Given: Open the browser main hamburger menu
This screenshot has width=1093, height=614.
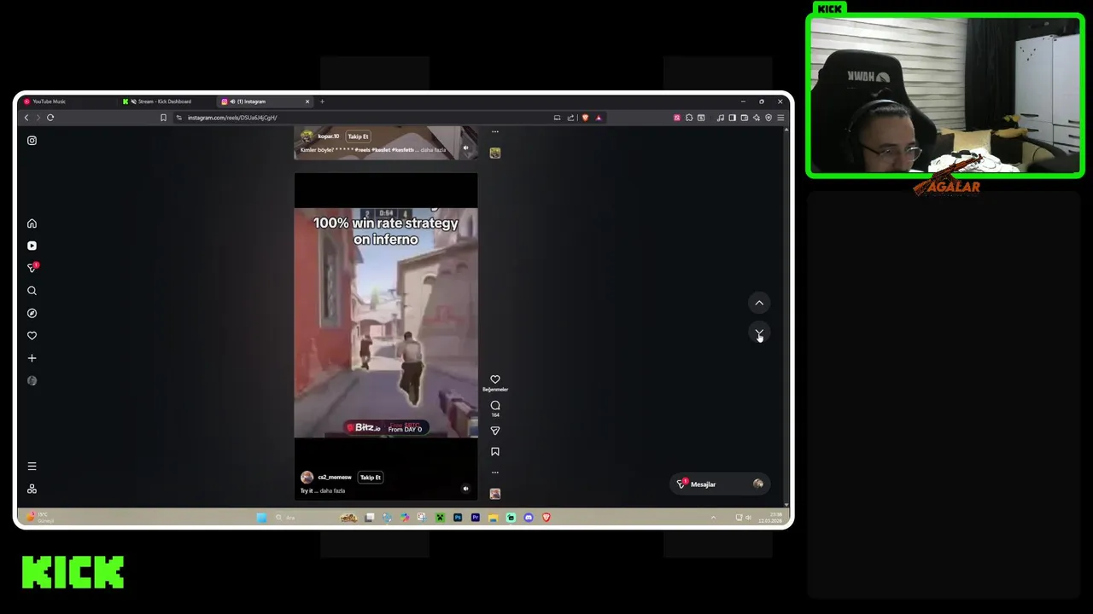Looking at the screenshot, I should point(780,118).
